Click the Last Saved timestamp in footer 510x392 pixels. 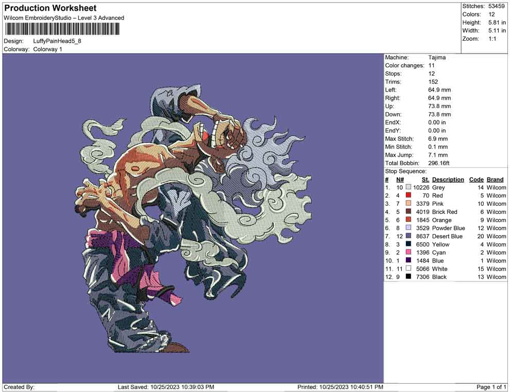(166, 387)
